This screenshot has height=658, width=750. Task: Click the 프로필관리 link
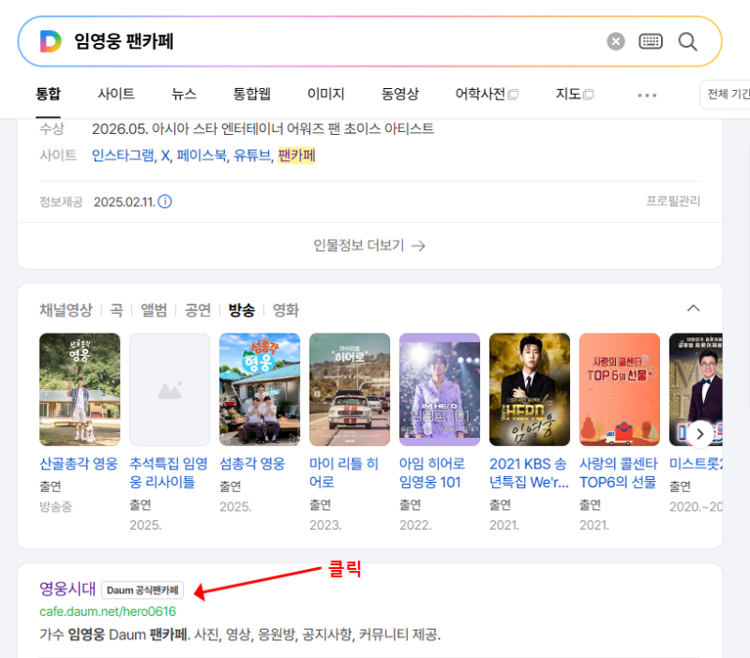click(x=673, y=201)
